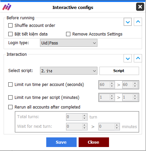Enable Limit run time per script
The image size is (146, 151).
[x=11, y=98]
